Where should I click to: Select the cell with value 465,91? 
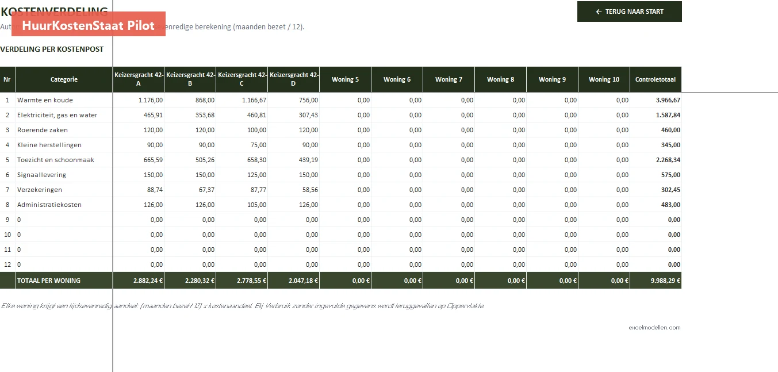(x=139, y=115)
